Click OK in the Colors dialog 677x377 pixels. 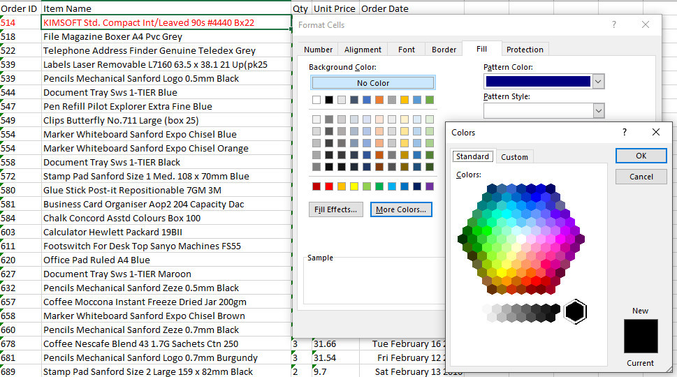pyautogui.click(x=641, y=156)
